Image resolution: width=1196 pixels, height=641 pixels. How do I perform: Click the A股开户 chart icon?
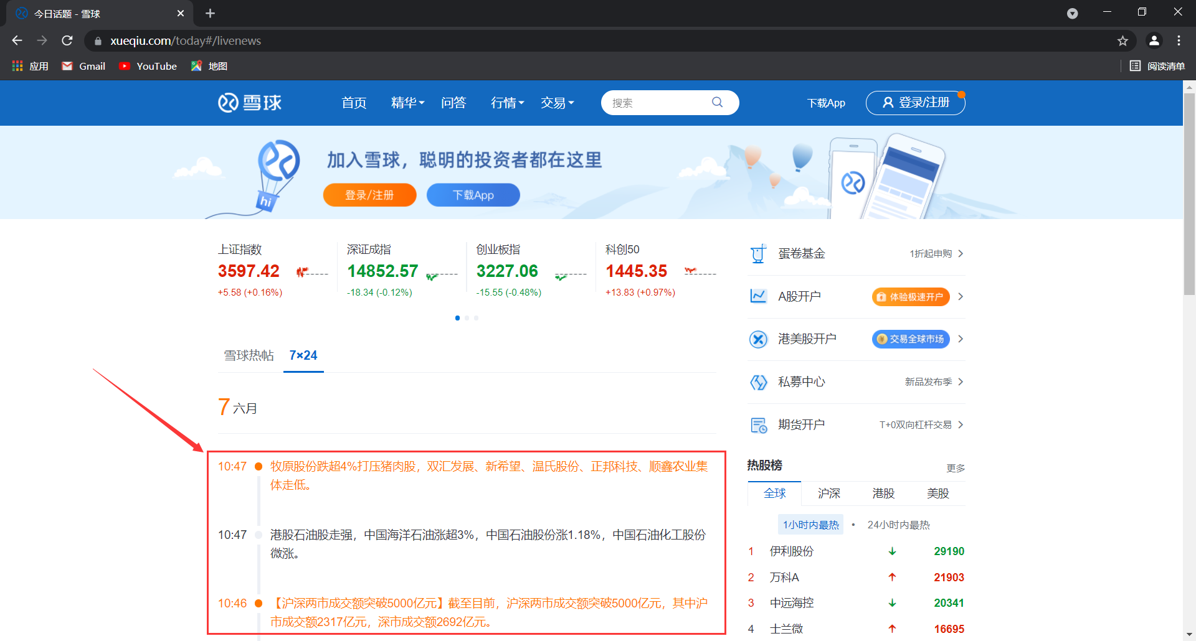[x=758, y=296]
